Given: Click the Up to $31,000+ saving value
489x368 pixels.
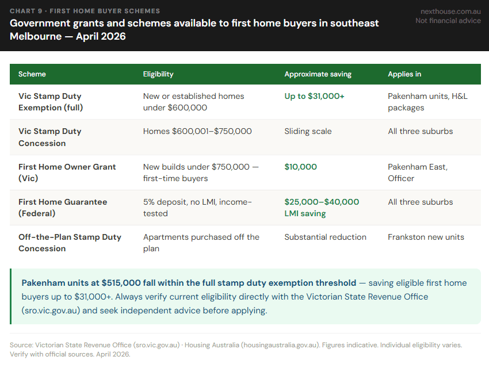Looking at the screenshot, I should point(314,96).
